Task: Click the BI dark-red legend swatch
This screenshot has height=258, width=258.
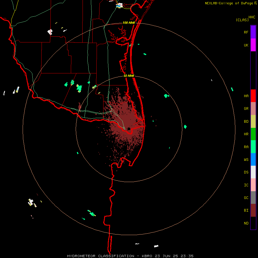Action: (x=253, y=210)
